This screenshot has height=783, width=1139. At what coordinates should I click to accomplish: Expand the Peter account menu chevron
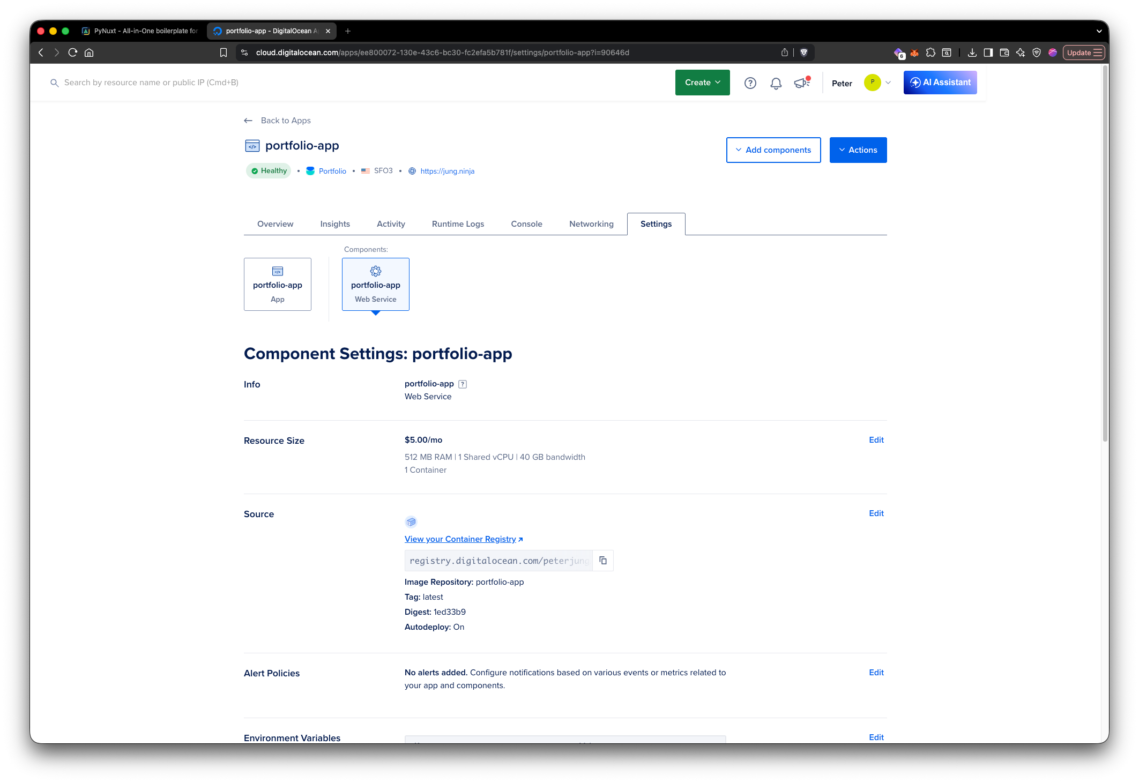click(888, 83)
